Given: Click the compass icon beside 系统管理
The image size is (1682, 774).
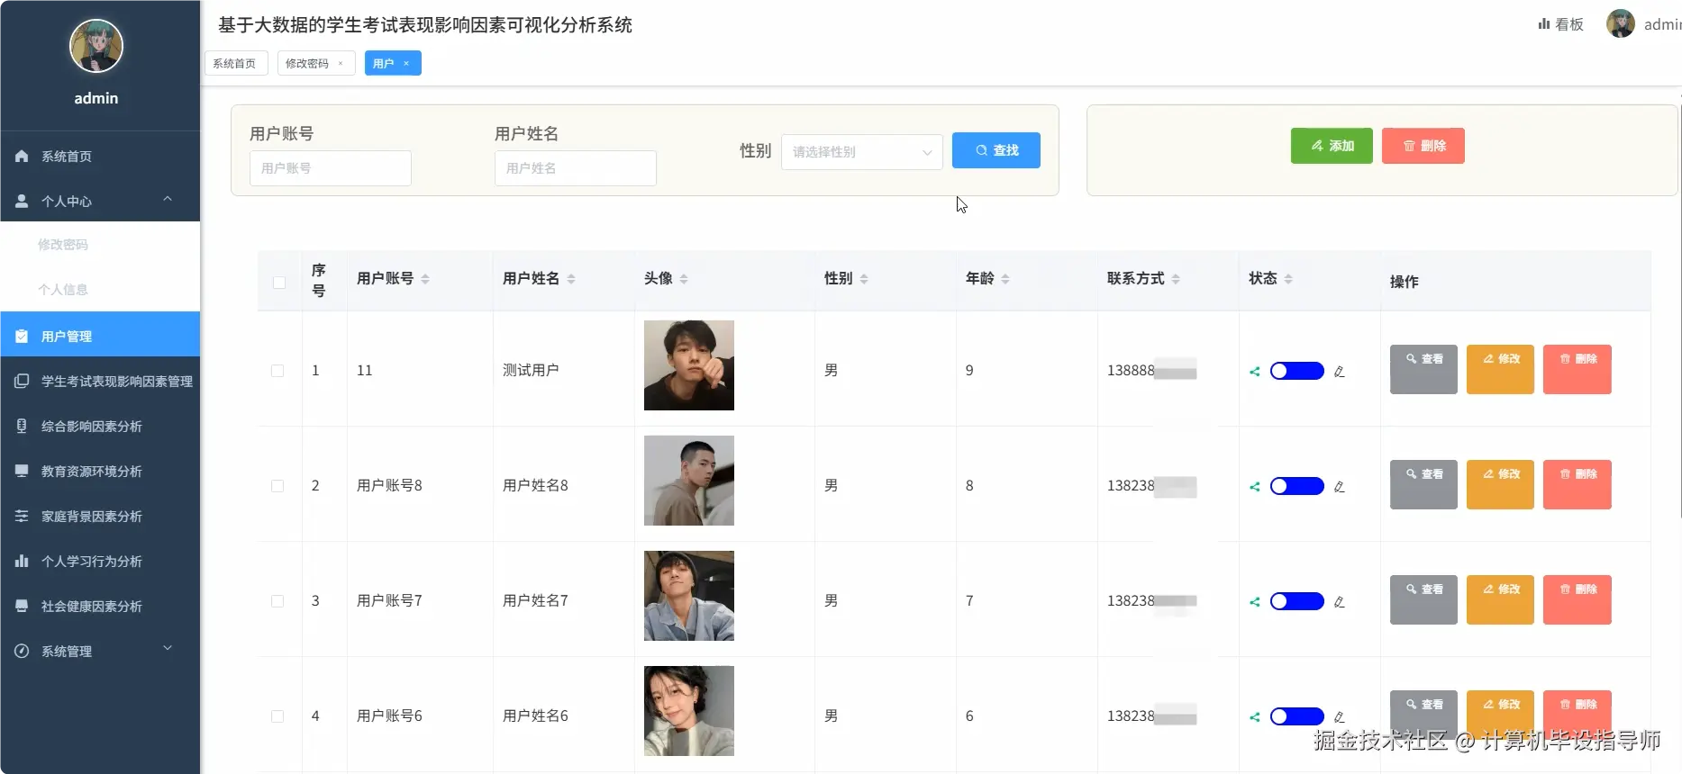Looking at the screenshot, I should [x=22, y=651].
